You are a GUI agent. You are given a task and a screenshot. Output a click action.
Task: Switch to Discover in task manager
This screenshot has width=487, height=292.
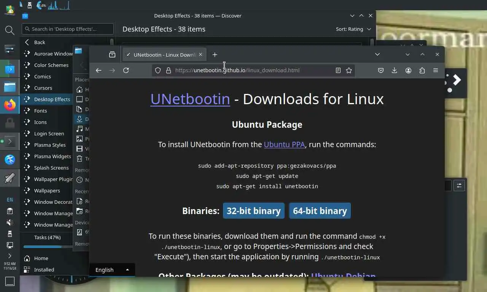click(10, 69)
